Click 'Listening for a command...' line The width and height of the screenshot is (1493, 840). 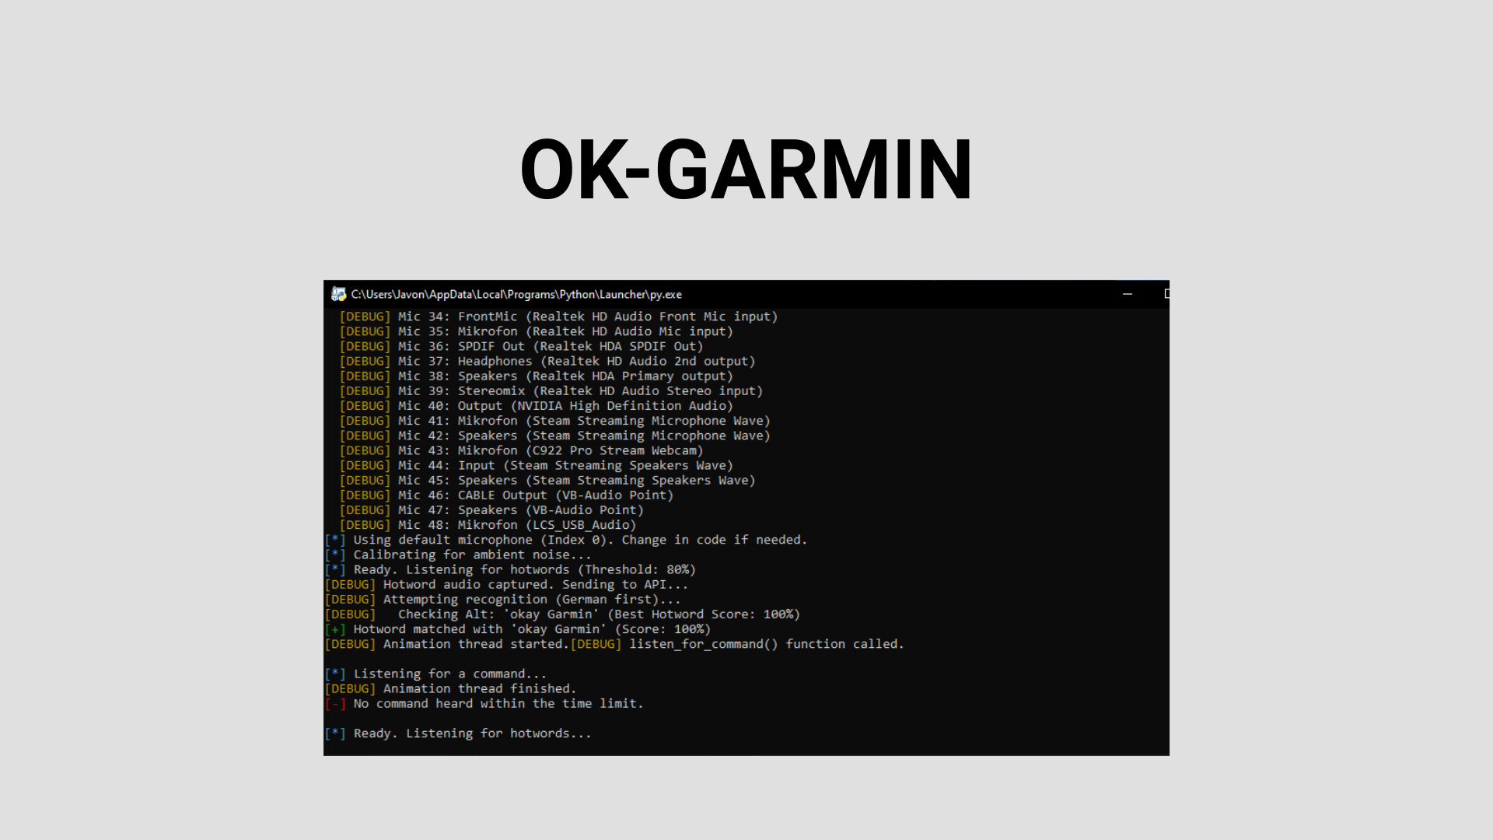point(435,674)
